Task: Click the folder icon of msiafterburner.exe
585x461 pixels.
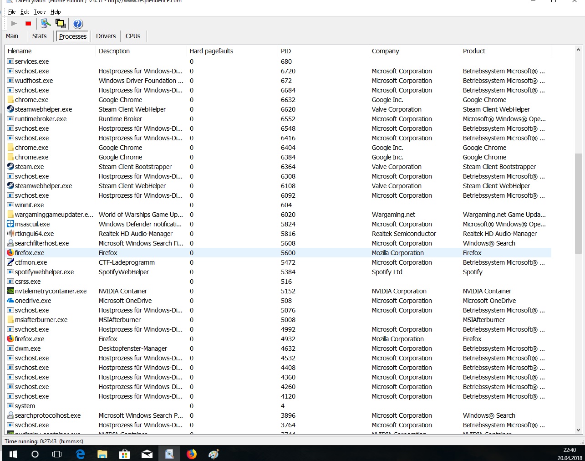Action: coord(10,320)
